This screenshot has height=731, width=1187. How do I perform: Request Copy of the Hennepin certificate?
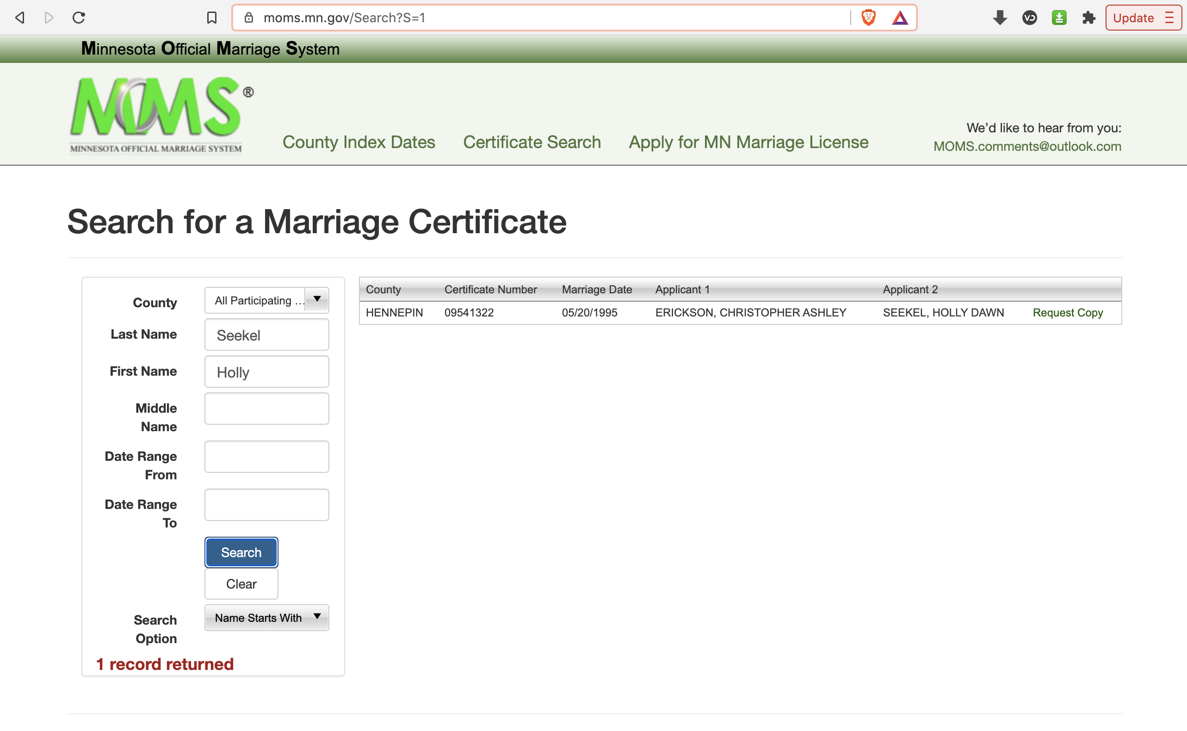(1068, 313)
